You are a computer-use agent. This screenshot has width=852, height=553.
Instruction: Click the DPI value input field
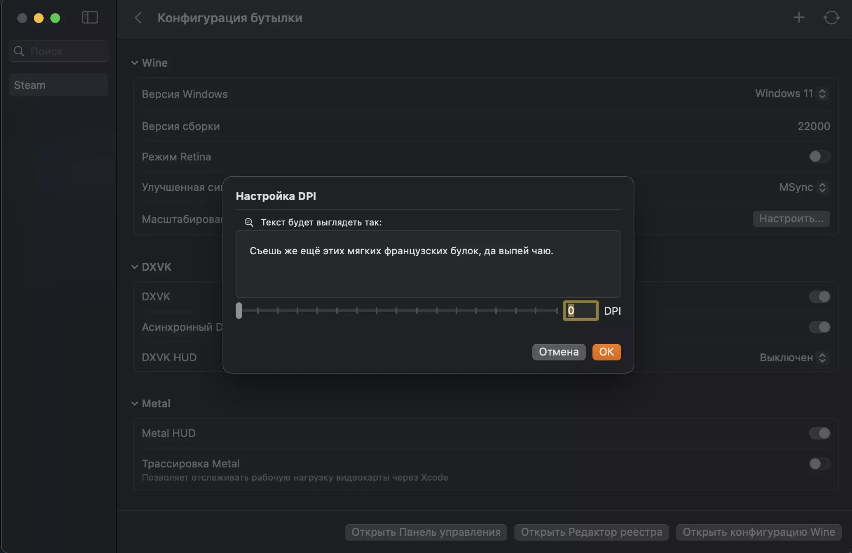580,311
